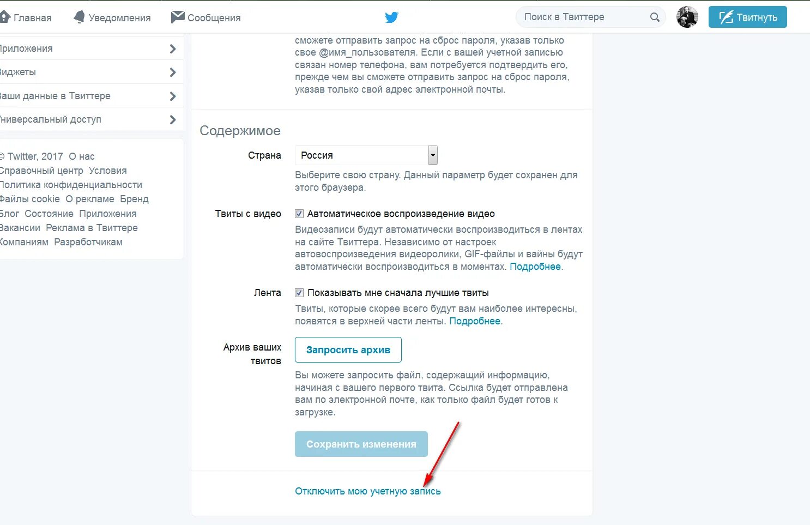Open the Страна country dropdown
The width and height of the screenshot is (810, 525).
(x=366, y=155)
